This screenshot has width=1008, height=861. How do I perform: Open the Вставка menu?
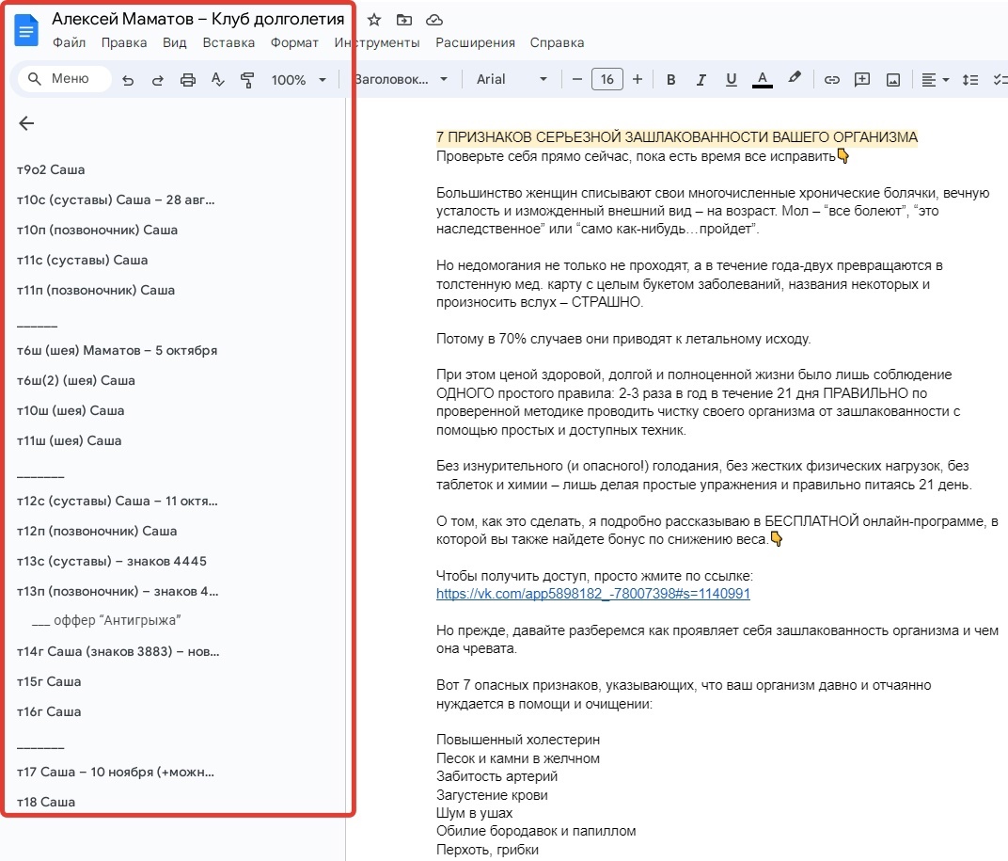[228, 42]
